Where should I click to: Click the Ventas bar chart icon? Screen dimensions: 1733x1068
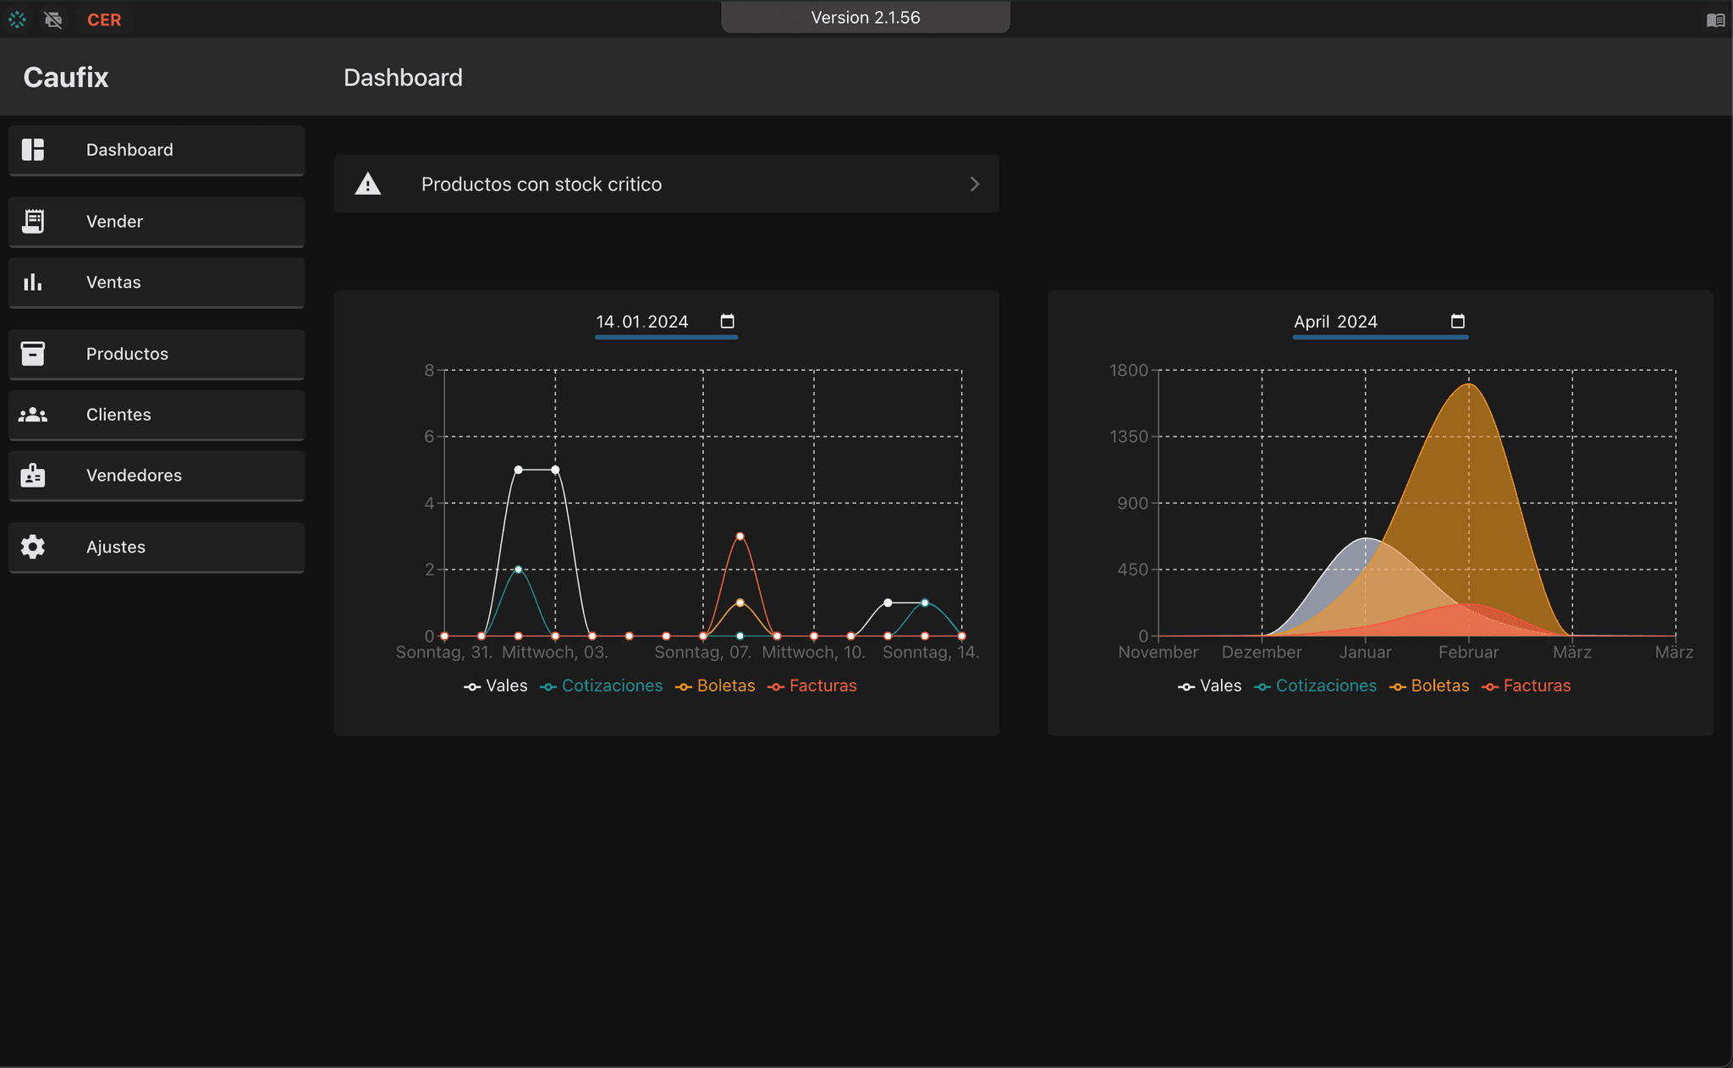click(x=33, y=282)
